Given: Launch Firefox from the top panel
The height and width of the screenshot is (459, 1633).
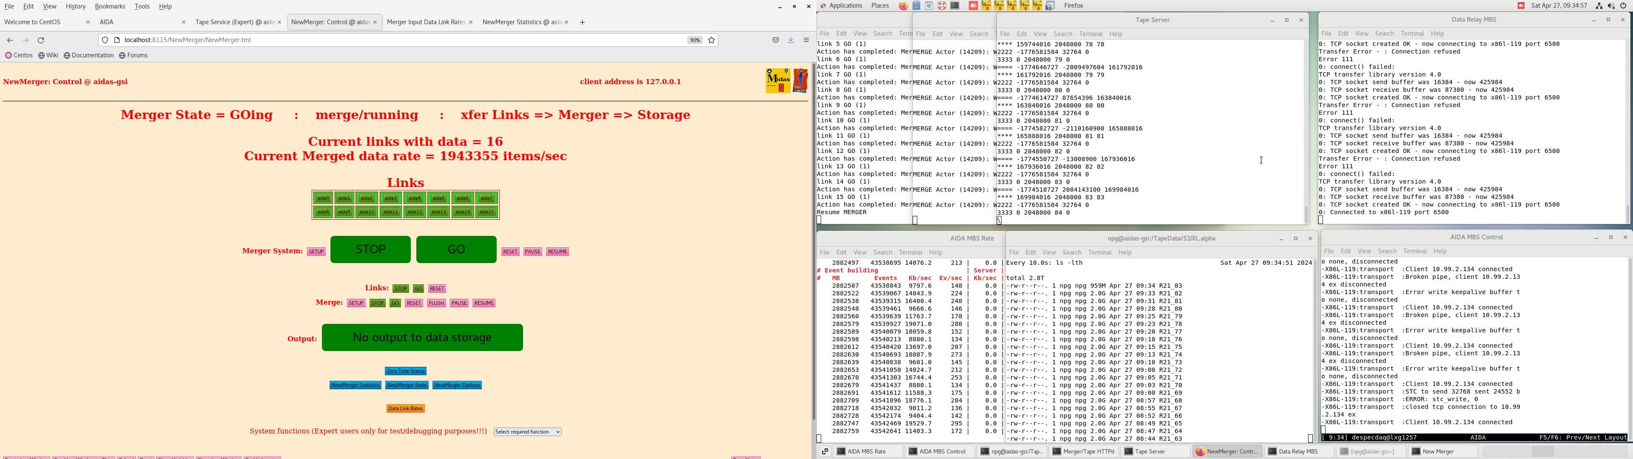Looking at the screenshot, I should 903,6.
